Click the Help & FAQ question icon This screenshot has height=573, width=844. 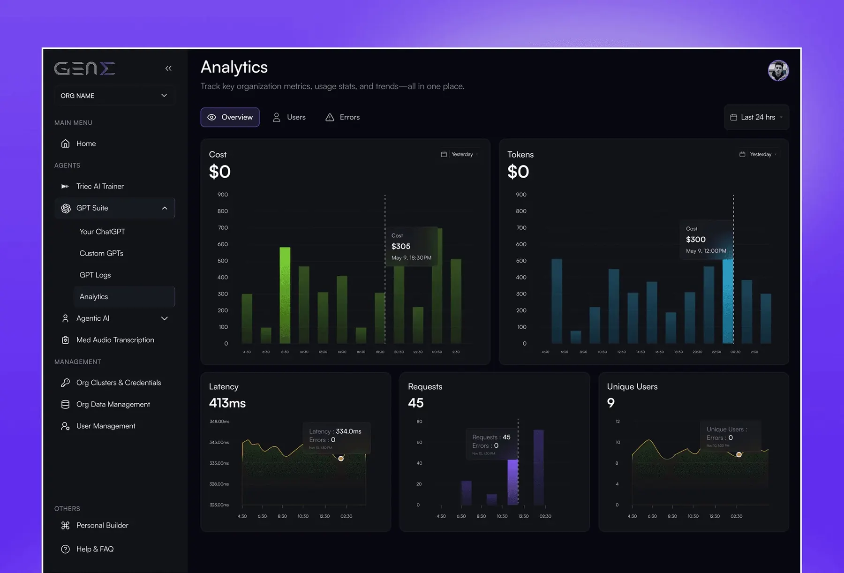coord(66,549)
